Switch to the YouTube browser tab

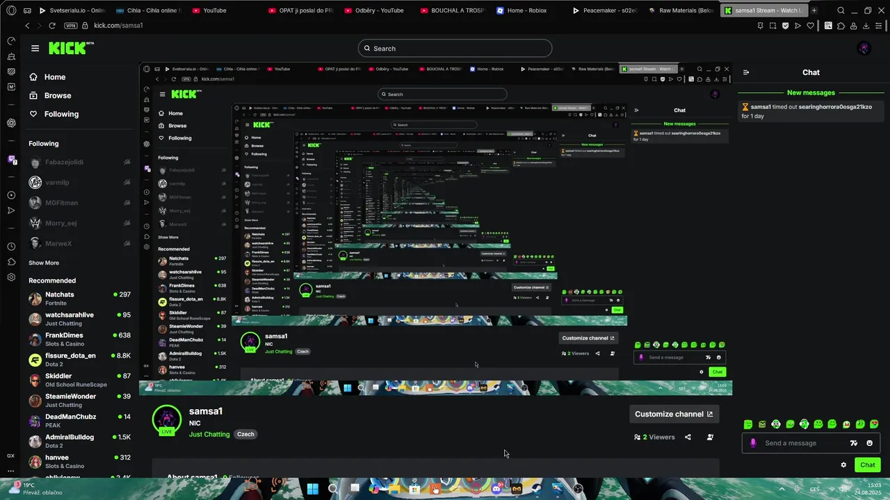point(214,10)
